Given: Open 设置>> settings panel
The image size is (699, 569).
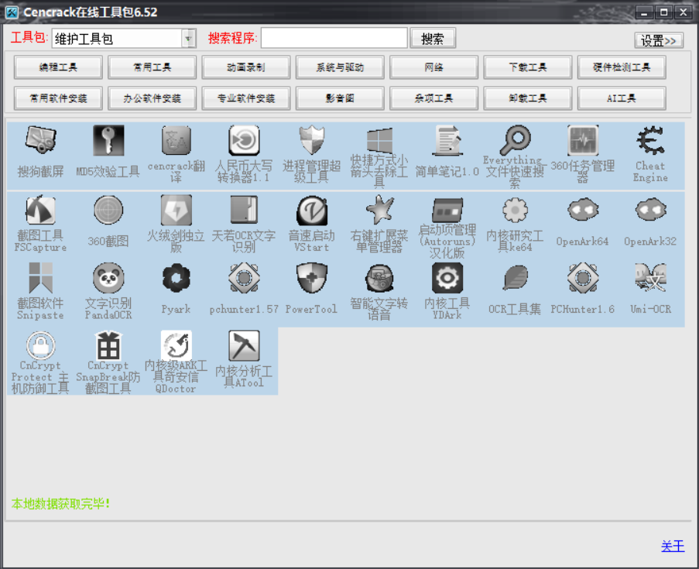Looking at the screenshot, I should (x=659, y=40).
